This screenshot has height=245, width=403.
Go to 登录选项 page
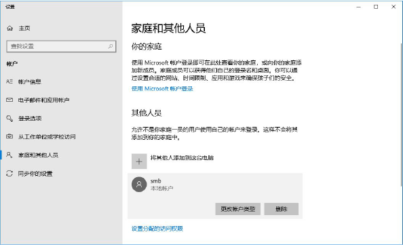30,118
